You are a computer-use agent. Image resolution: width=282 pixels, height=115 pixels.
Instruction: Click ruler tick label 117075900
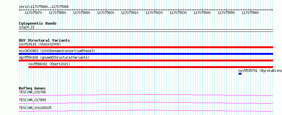(x=106, y=13)
